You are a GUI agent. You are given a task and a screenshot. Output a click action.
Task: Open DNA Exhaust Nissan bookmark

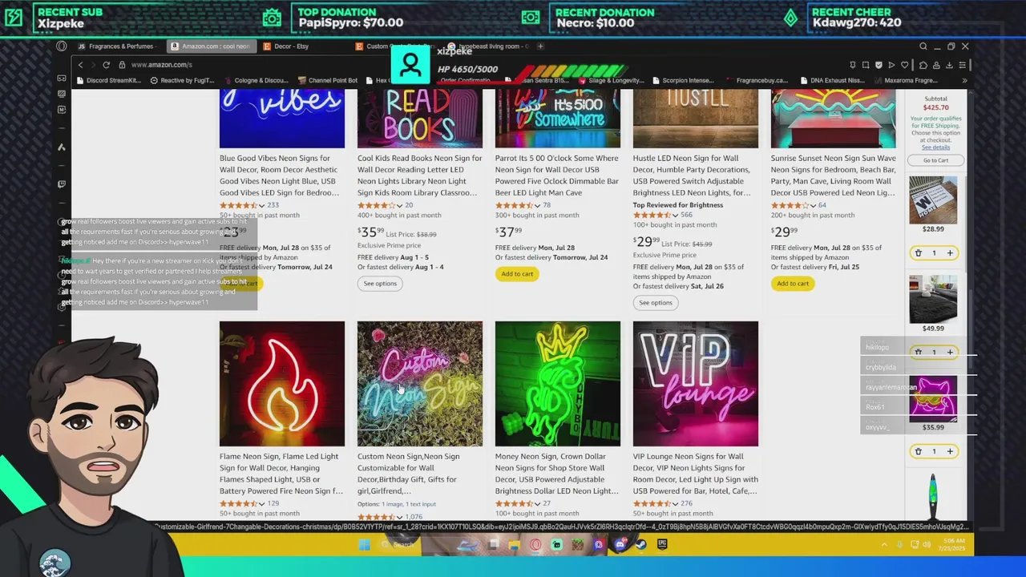pos(834,80)
